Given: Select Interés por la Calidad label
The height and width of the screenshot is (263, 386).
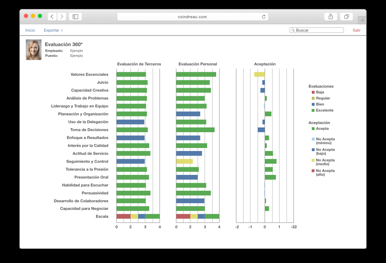Looking at the screenshot, I should 88,145.
